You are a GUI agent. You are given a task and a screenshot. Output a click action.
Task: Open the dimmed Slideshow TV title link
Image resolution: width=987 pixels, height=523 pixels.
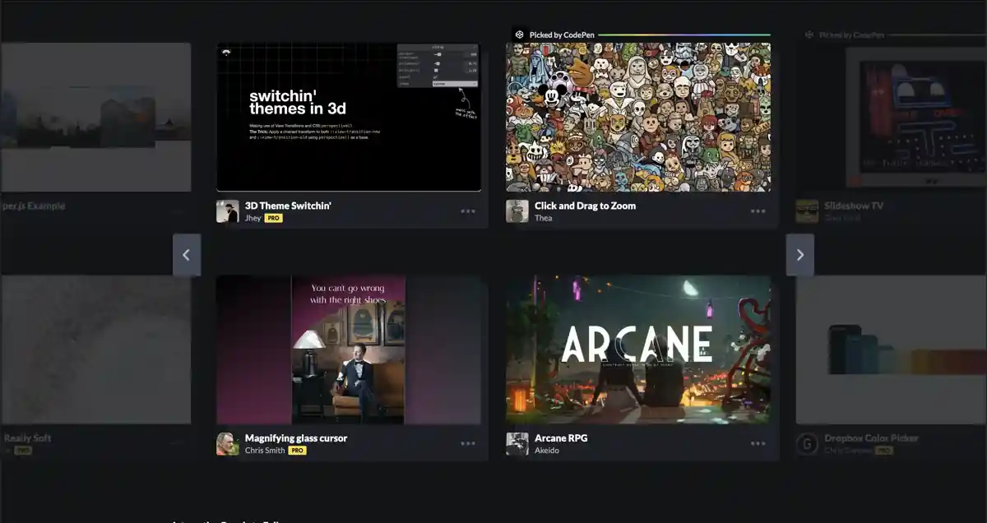[854, 206]
